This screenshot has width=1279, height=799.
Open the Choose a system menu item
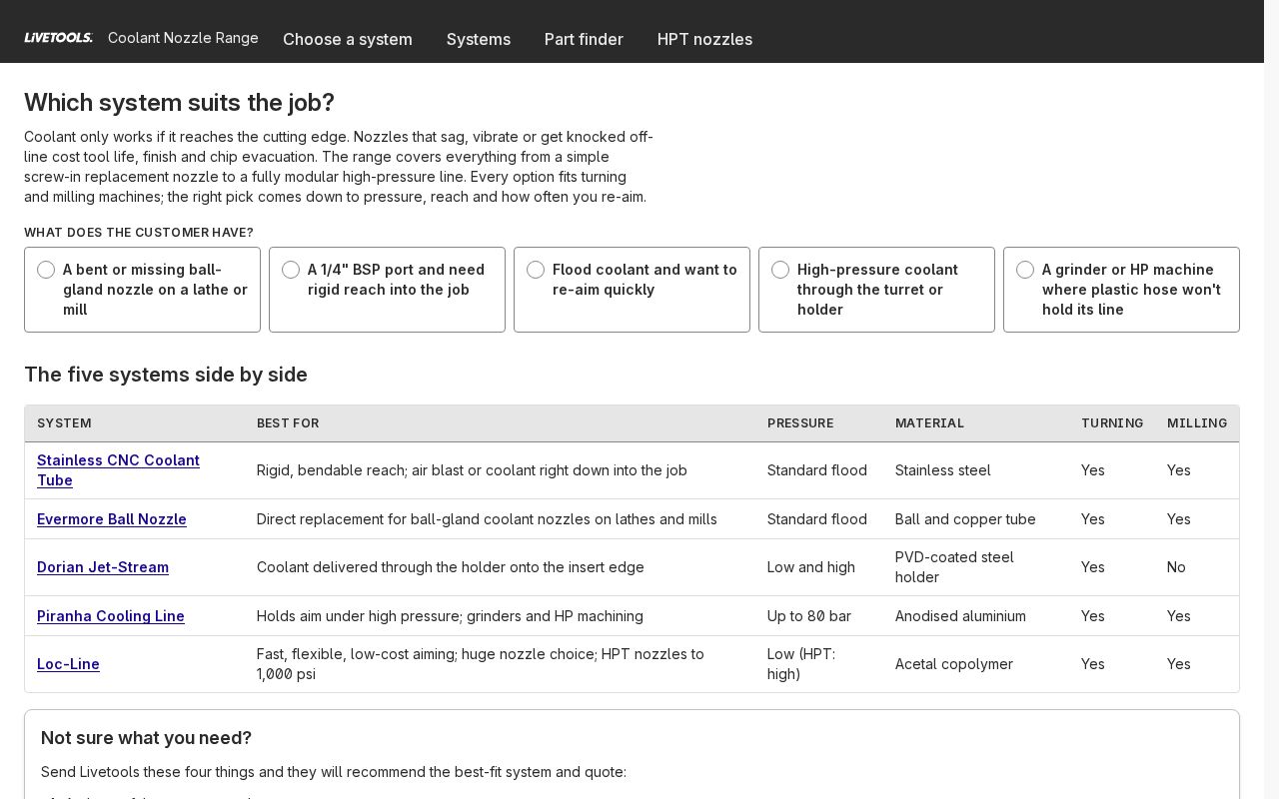click(348, 39)
